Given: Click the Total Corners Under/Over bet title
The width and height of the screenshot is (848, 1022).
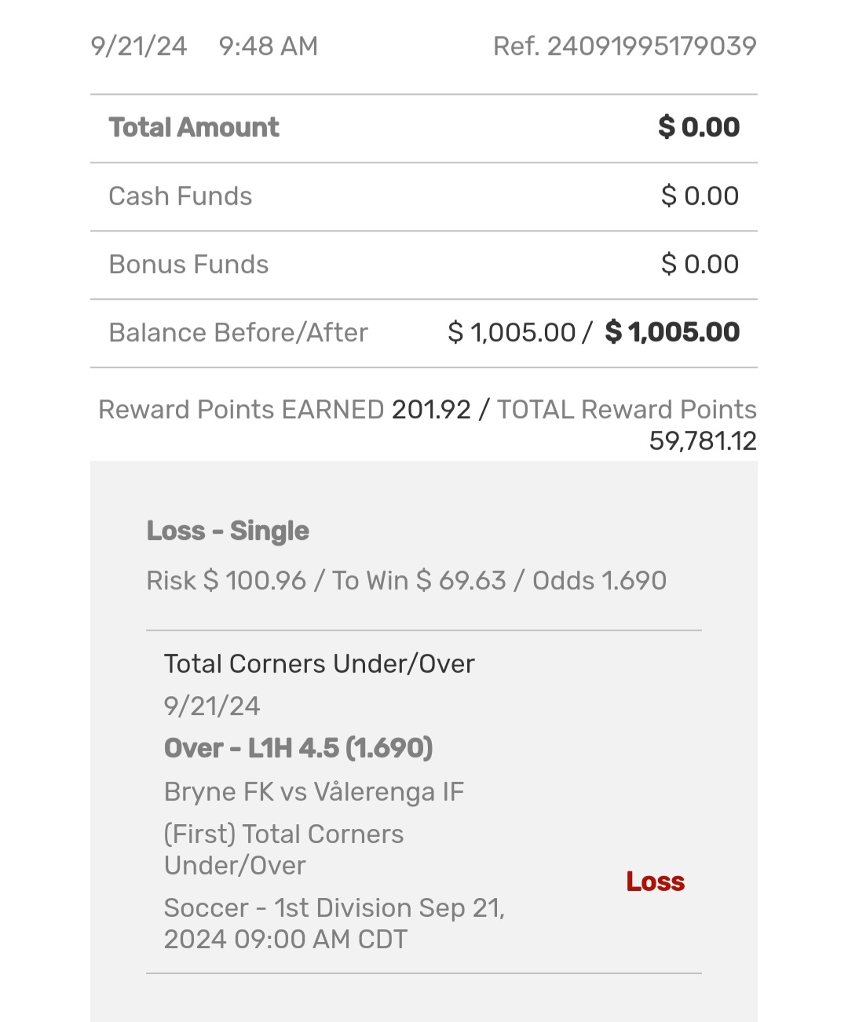Looking at the screenshot, I should [x=319, y=664].
